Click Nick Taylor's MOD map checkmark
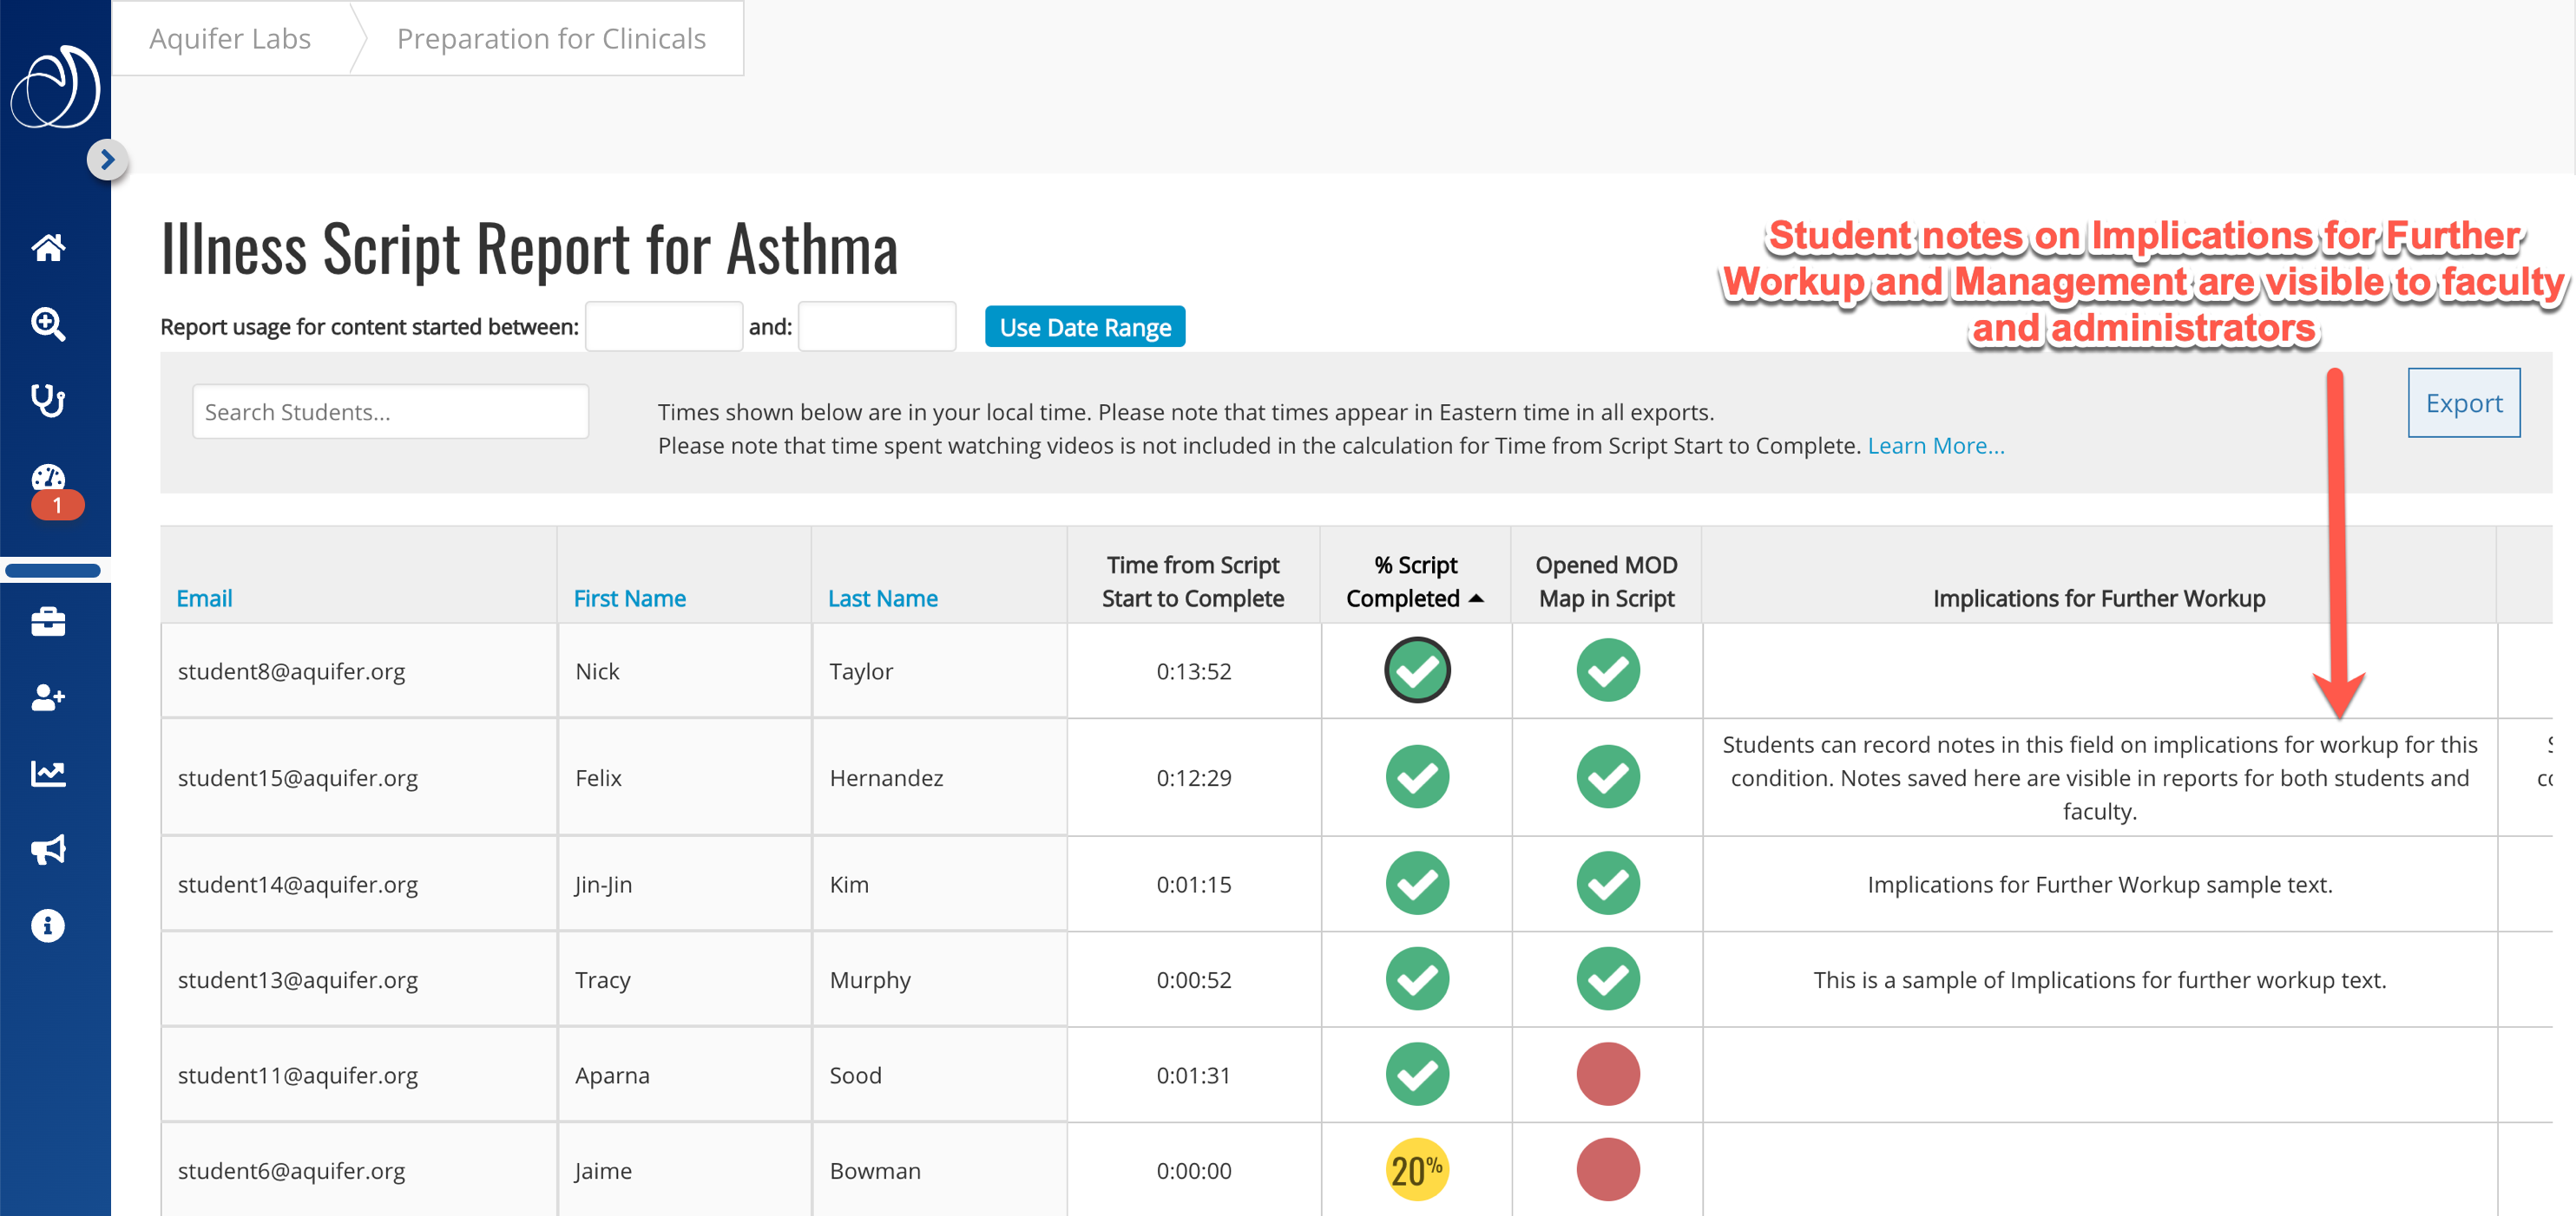 tap(1608, 670)
